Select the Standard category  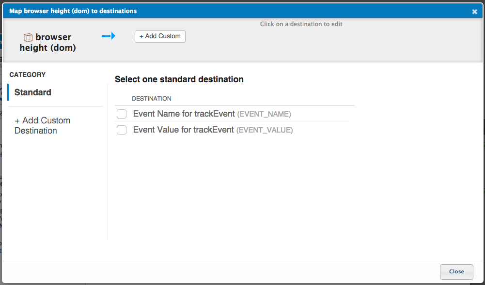33,92
